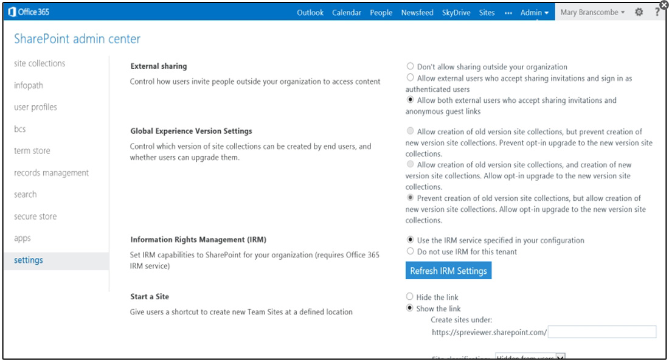Open apps in left navigation
This screenshot has width=669, height=362.
click(22, 238)
